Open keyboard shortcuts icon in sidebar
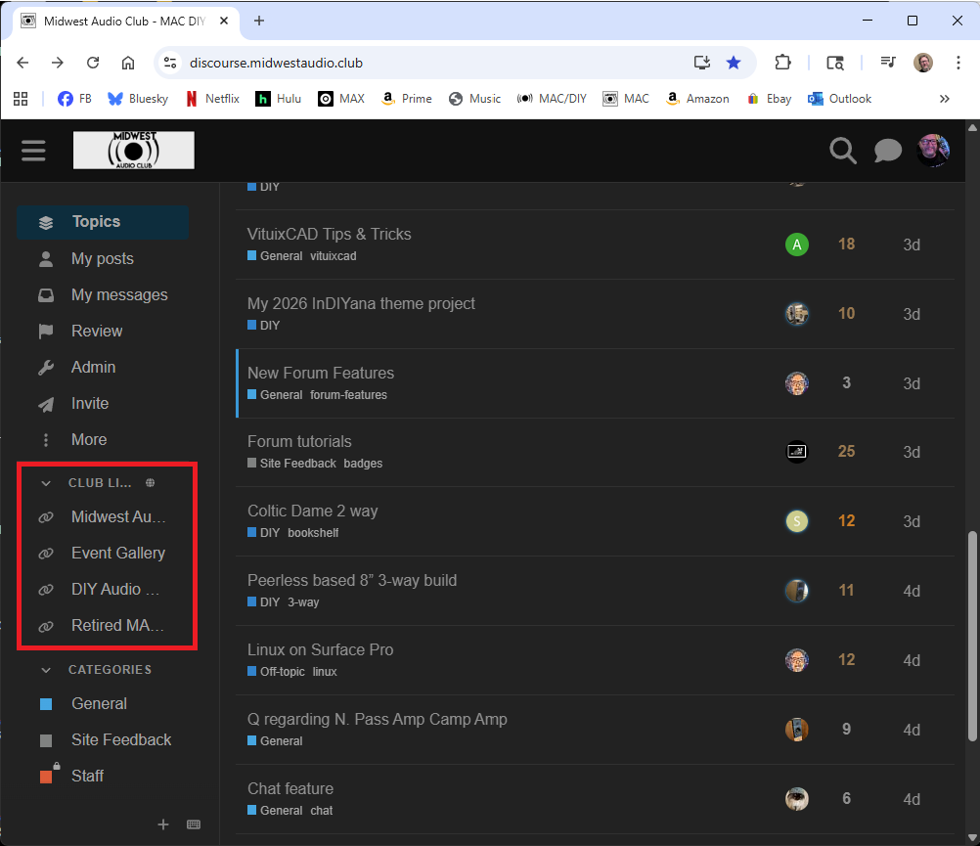Viewport: 980px width, 846px height. coord(194,824)
